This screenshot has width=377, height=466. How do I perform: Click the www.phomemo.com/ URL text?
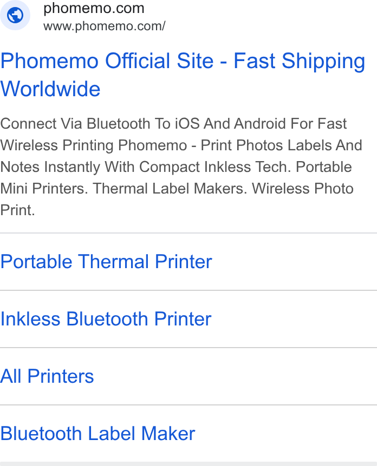[x=104, y=26]
